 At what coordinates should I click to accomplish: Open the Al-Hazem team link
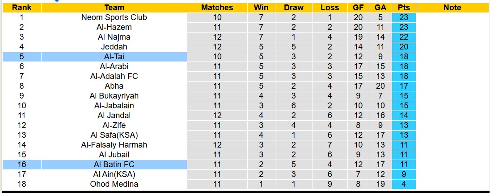point(114,27)
